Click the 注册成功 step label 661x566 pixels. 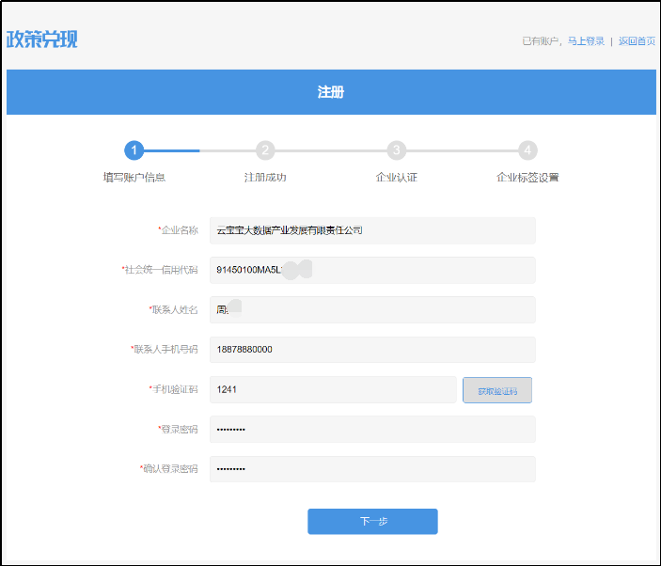pos(265,178)
